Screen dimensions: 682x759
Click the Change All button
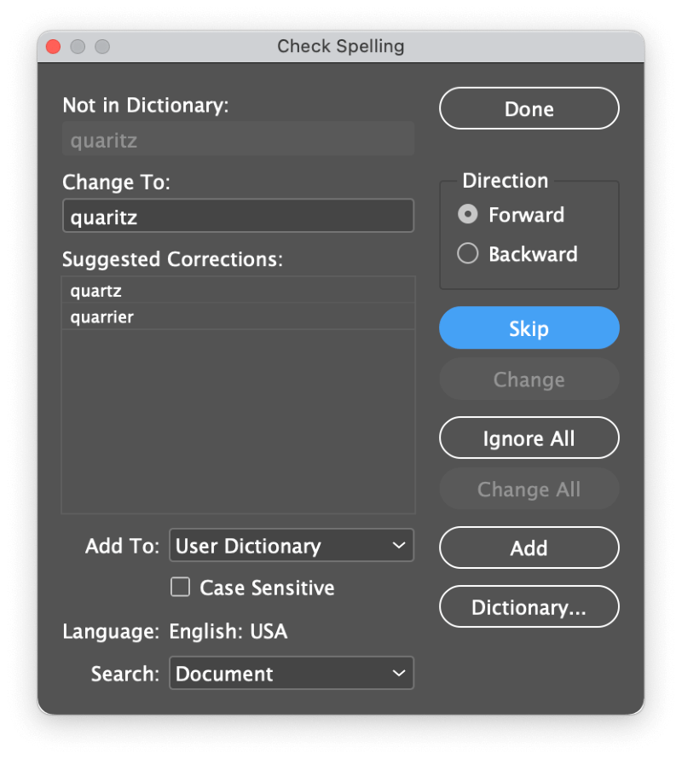(529, 489)
